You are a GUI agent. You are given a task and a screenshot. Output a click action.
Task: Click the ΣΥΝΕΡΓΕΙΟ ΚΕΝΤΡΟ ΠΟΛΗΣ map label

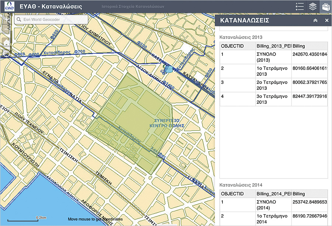[167, 123]
